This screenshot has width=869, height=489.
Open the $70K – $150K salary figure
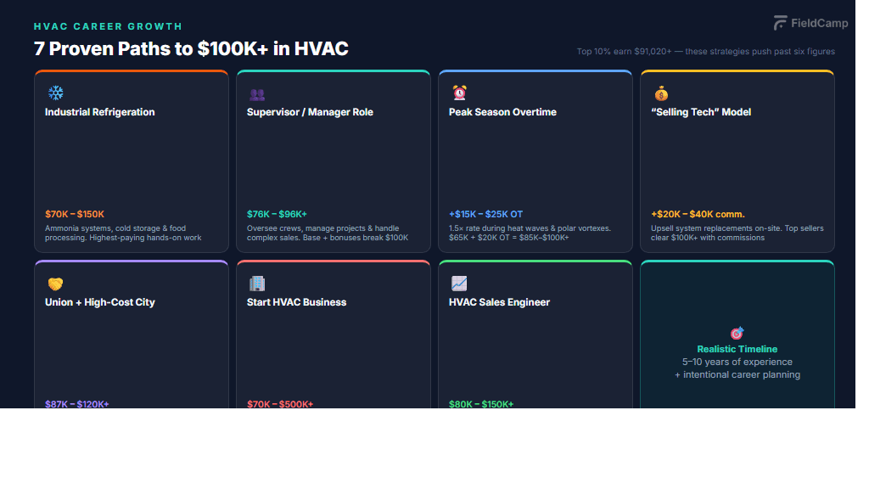coord(75,213)
